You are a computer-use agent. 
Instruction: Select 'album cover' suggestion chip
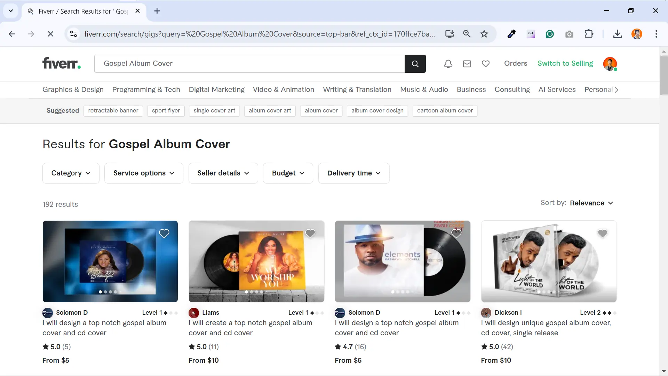[x=321, y=111]
